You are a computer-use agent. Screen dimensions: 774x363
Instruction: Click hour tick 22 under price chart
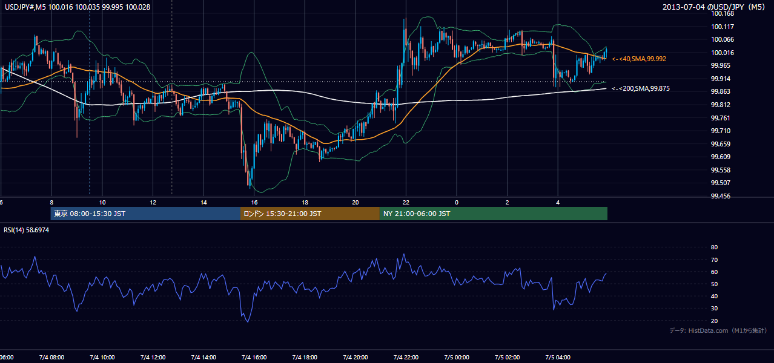pyautogui.click(x=406, y=203)
